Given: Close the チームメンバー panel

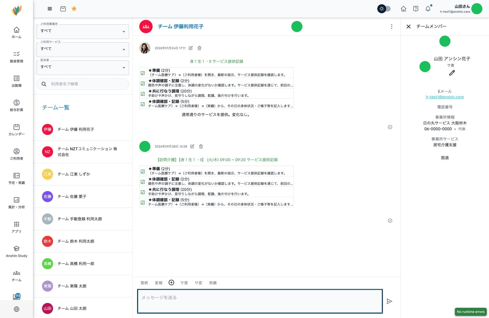Looking at the screenshot, I should (409, 27).
